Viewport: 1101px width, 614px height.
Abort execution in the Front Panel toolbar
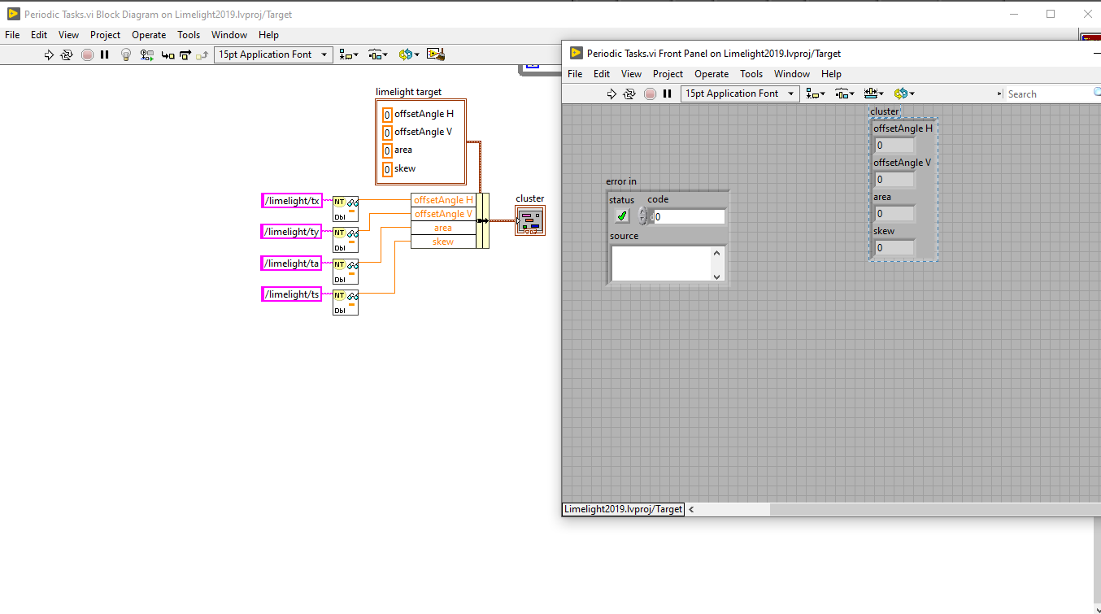coord(650,94)
